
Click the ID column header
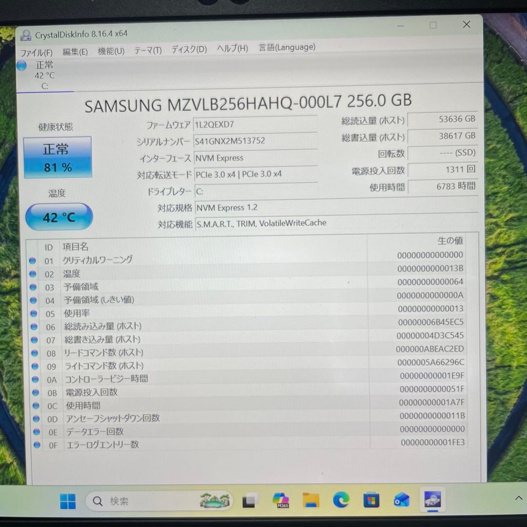point(49,247)
